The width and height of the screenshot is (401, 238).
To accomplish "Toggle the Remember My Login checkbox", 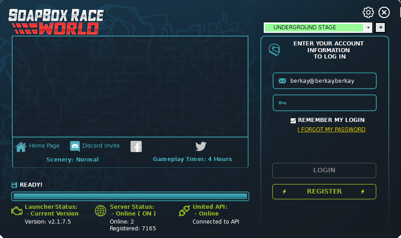I will [293, 121].
